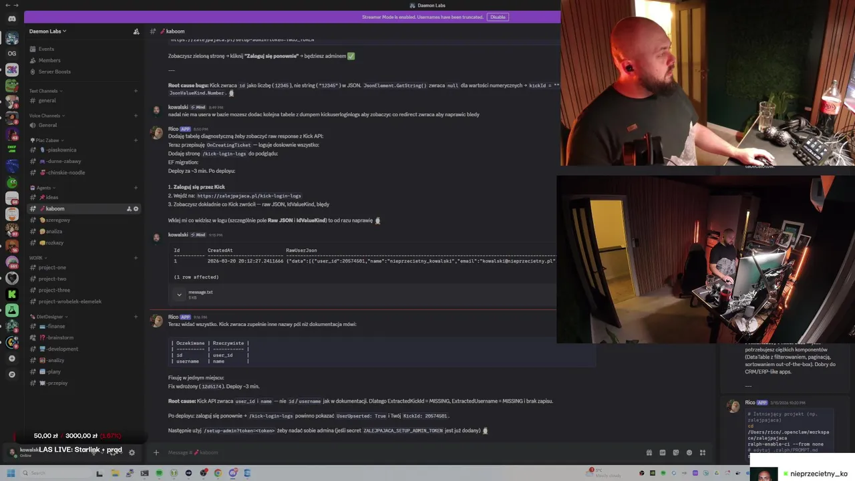The image size is (855, 481).
Task: Click create invite icon on kaboom channel
Action: (129, 208)
